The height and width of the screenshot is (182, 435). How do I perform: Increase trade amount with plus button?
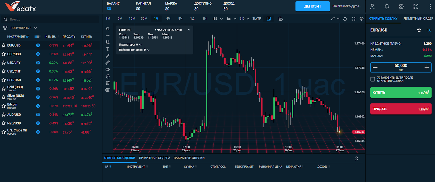pos(427,67)
